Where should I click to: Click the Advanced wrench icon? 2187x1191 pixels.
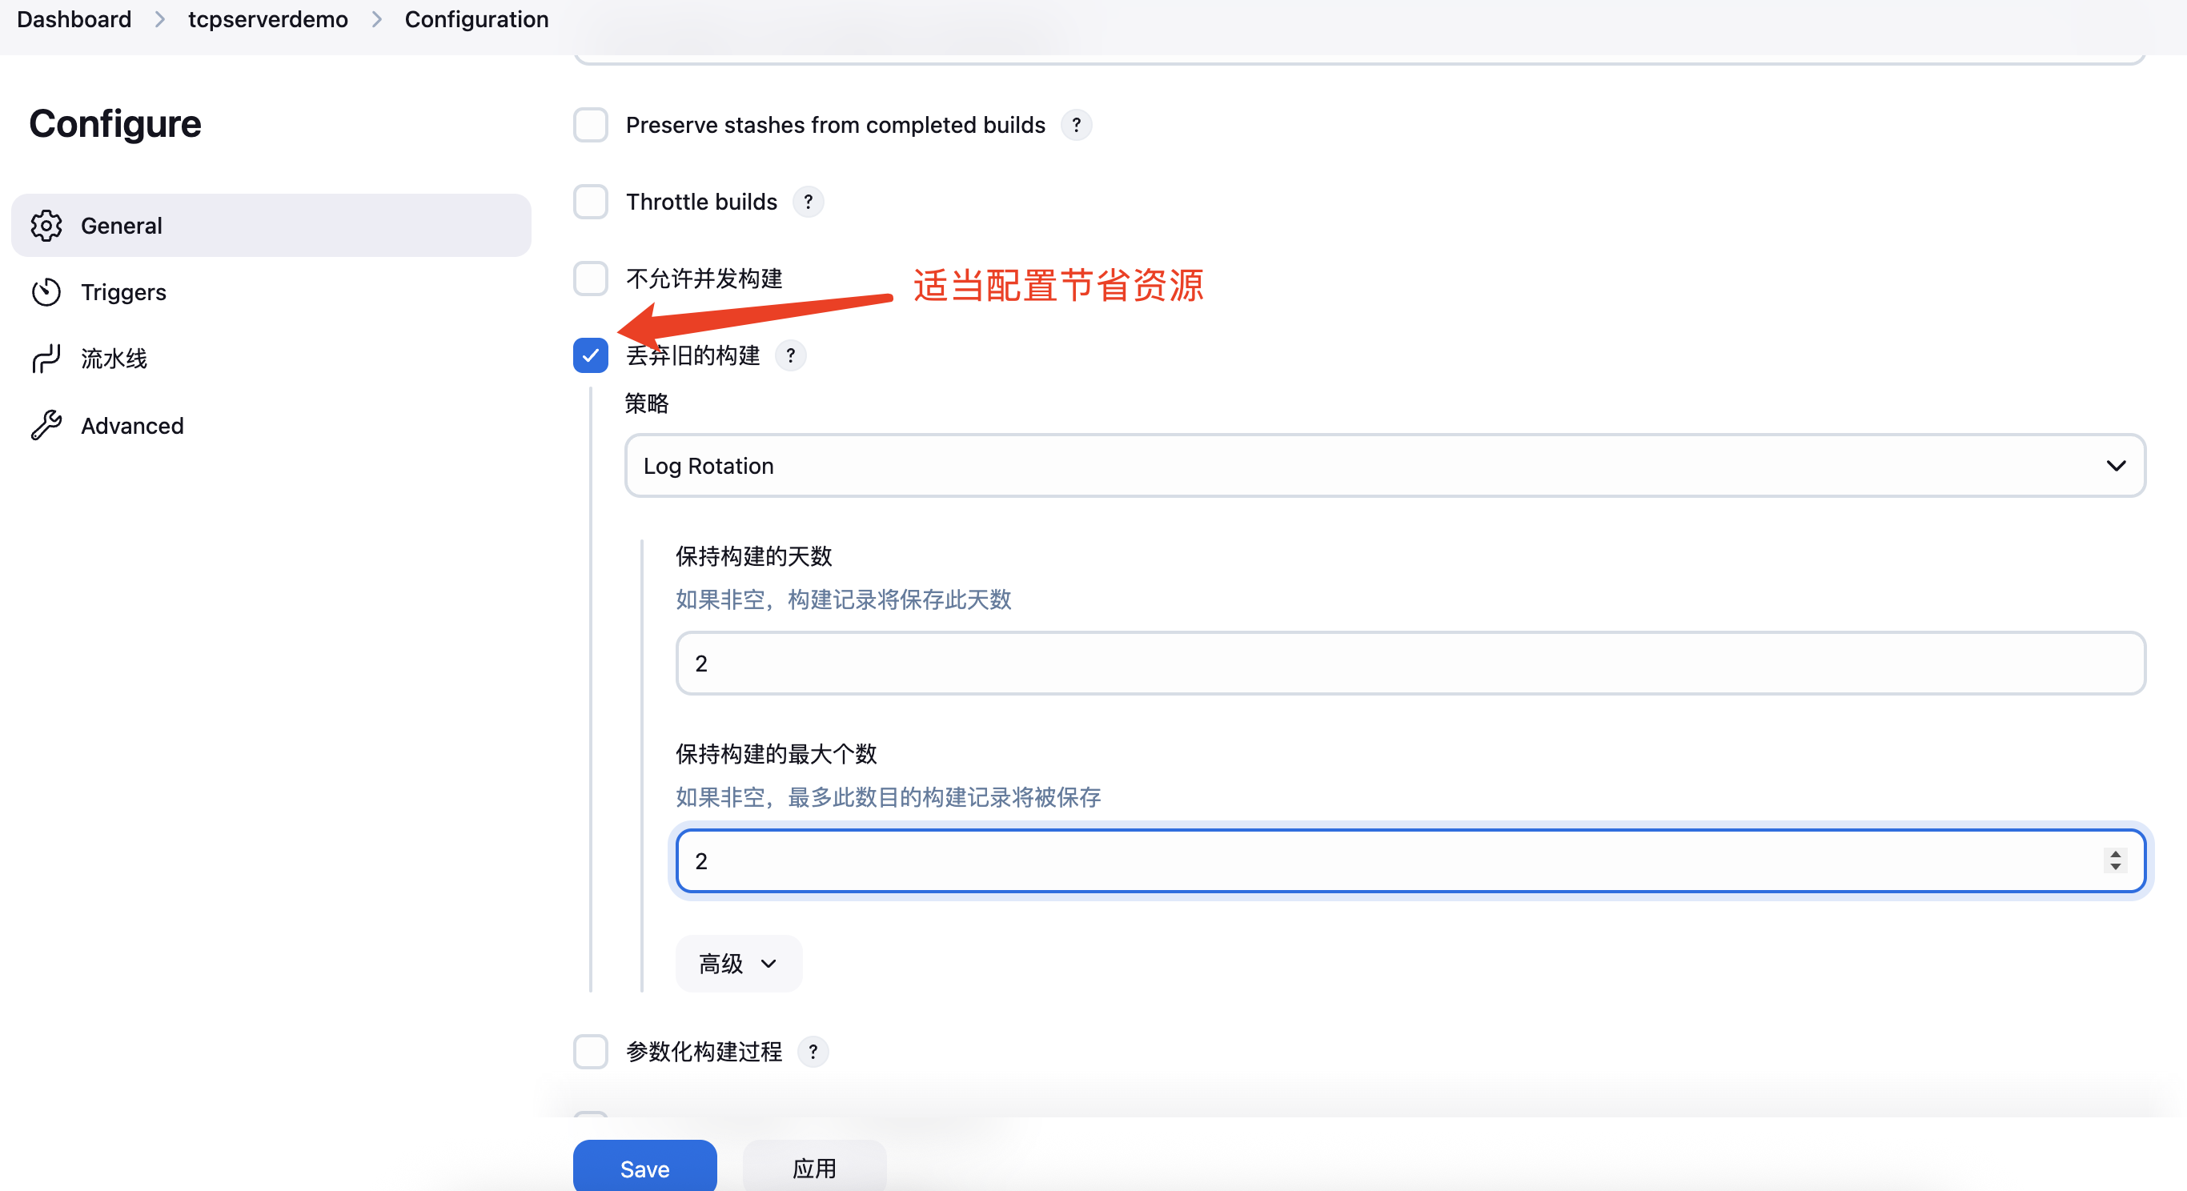coord(46,425)
